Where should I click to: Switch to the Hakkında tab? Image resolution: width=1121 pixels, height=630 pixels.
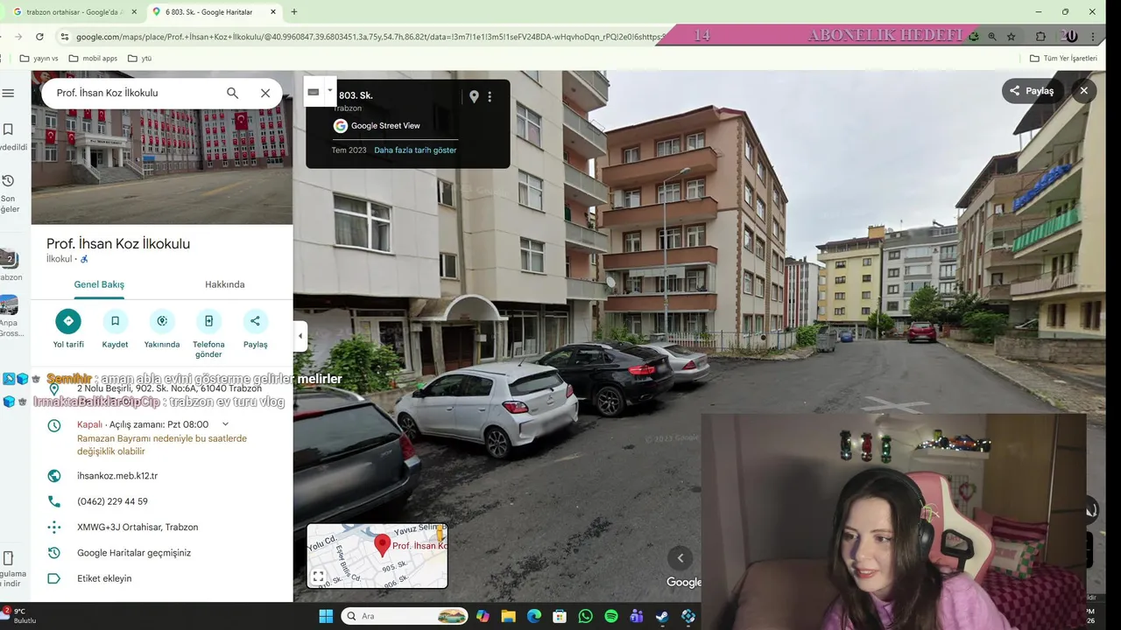225,284
